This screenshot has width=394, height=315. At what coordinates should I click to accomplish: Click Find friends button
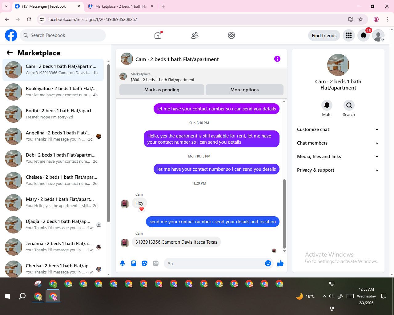tap(324, 35)
